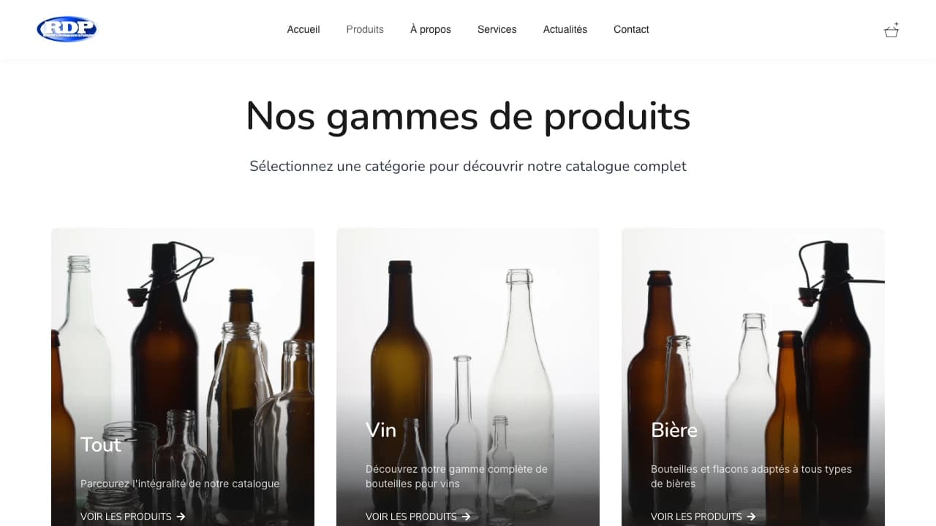Image resolution: width=936 pixels, height=526 pixels.
Task: Click the RDP logo
Action: tap(67, 29)
